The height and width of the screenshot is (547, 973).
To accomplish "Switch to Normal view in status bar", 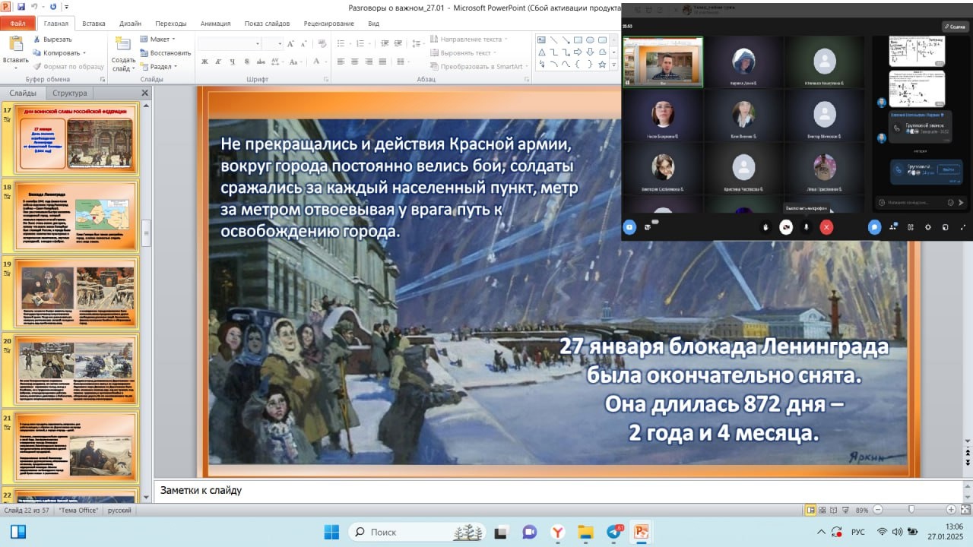I will click(811, 510).
